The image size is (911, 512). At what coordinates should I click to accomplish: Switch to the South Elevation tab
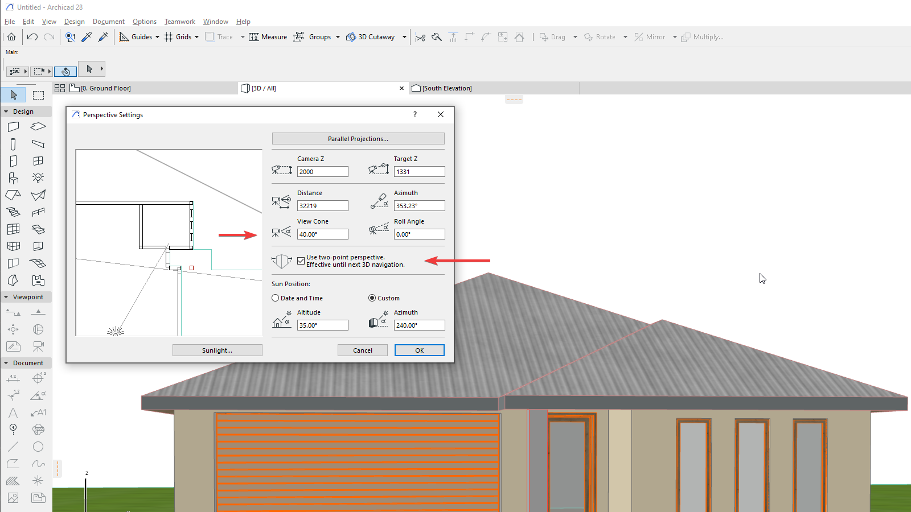[x=446, y=88]
